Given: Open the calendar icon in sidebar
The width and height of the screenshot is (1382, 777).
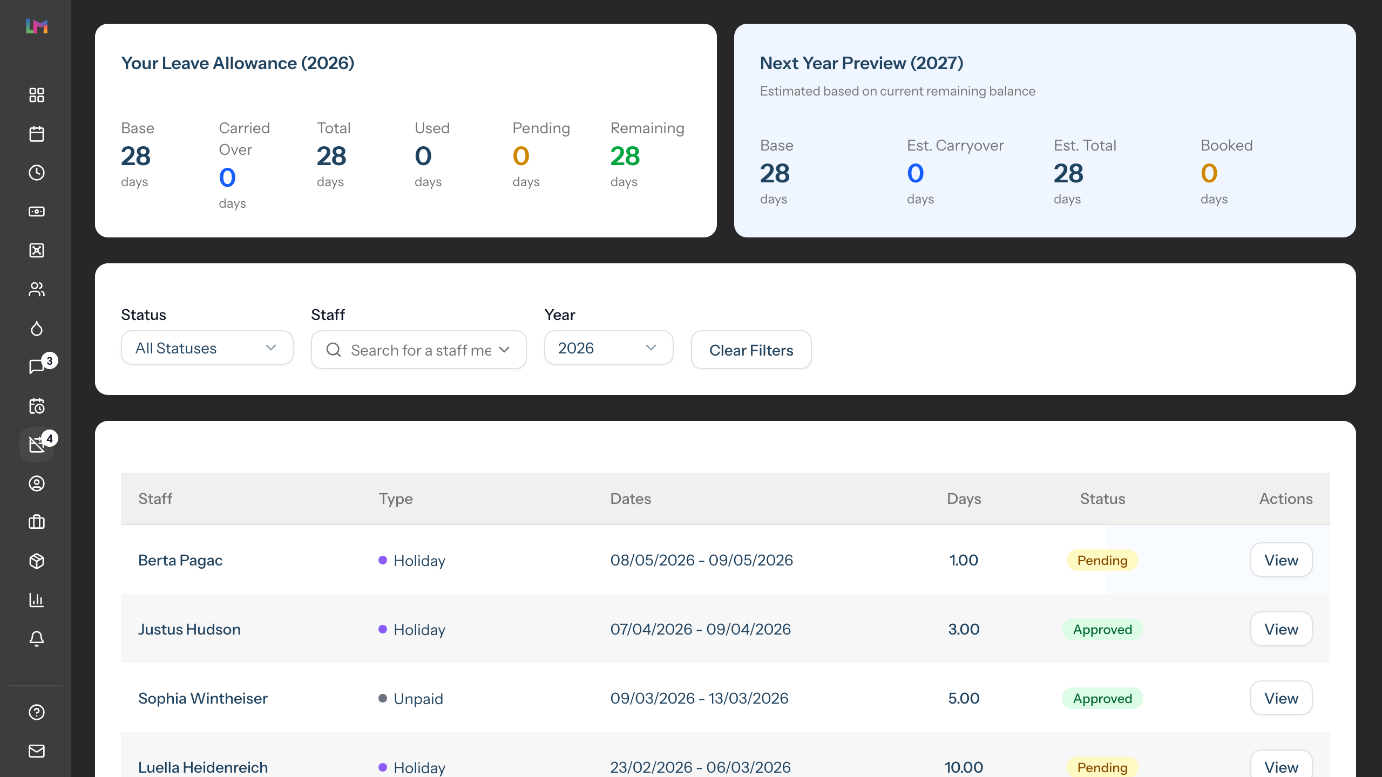Looking at the screenshot, I should click(x=36, y=134).
